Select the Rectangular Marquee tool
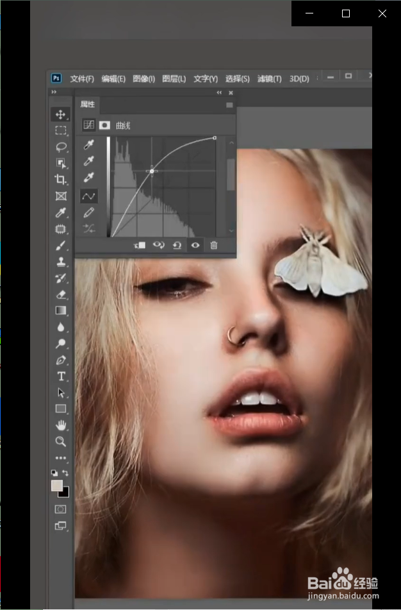 click(x=61, y=131)
